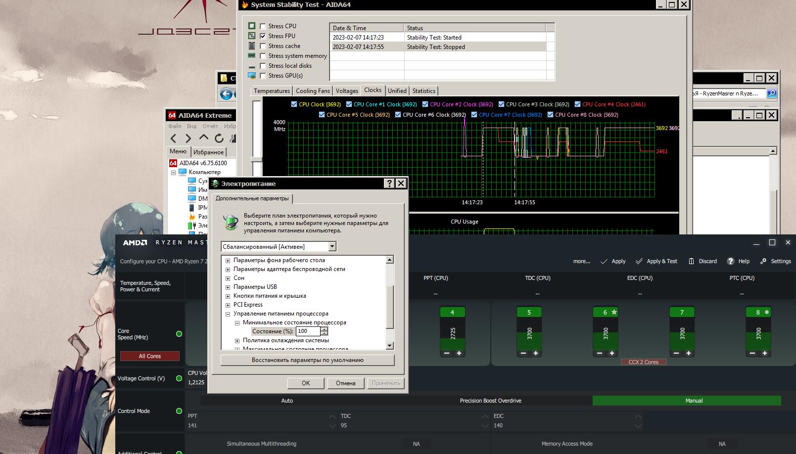Click the processor state percentage input field
The image size is (796, 454).
(308, 331)
